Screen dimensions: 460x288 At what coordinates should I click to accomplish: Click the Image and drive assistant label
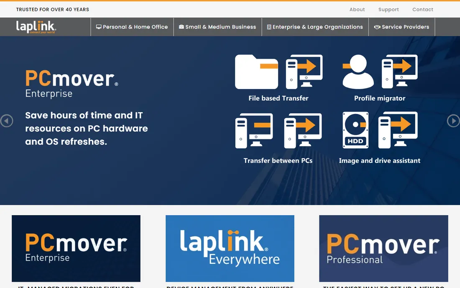pos(380,161)
